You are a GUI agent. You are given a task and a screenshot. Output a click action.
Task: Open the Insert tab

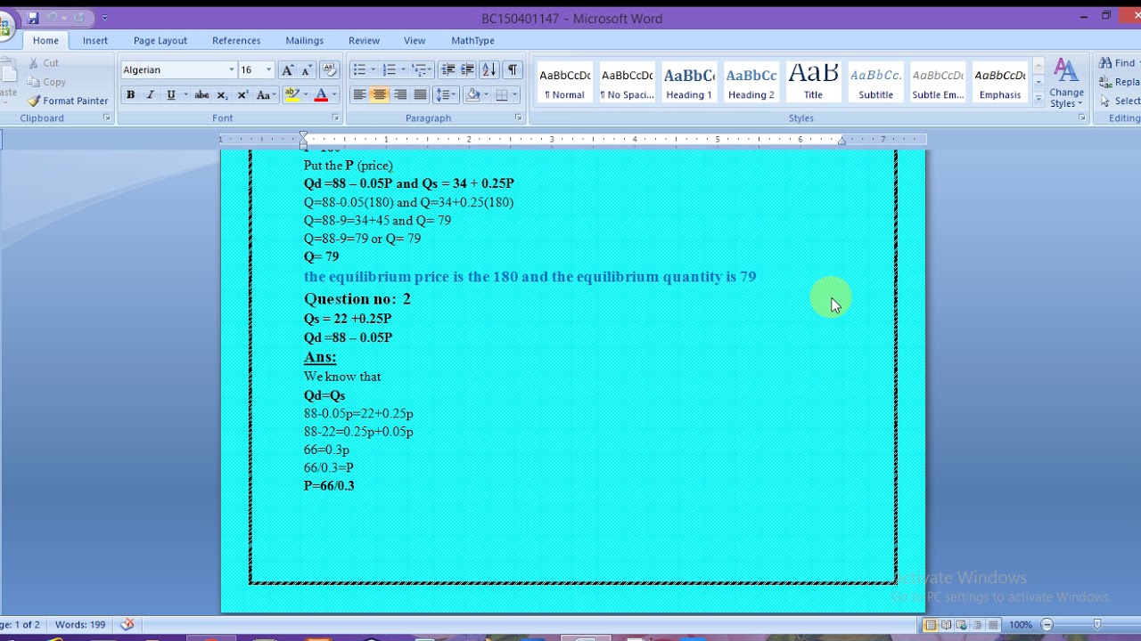(95, 41)
